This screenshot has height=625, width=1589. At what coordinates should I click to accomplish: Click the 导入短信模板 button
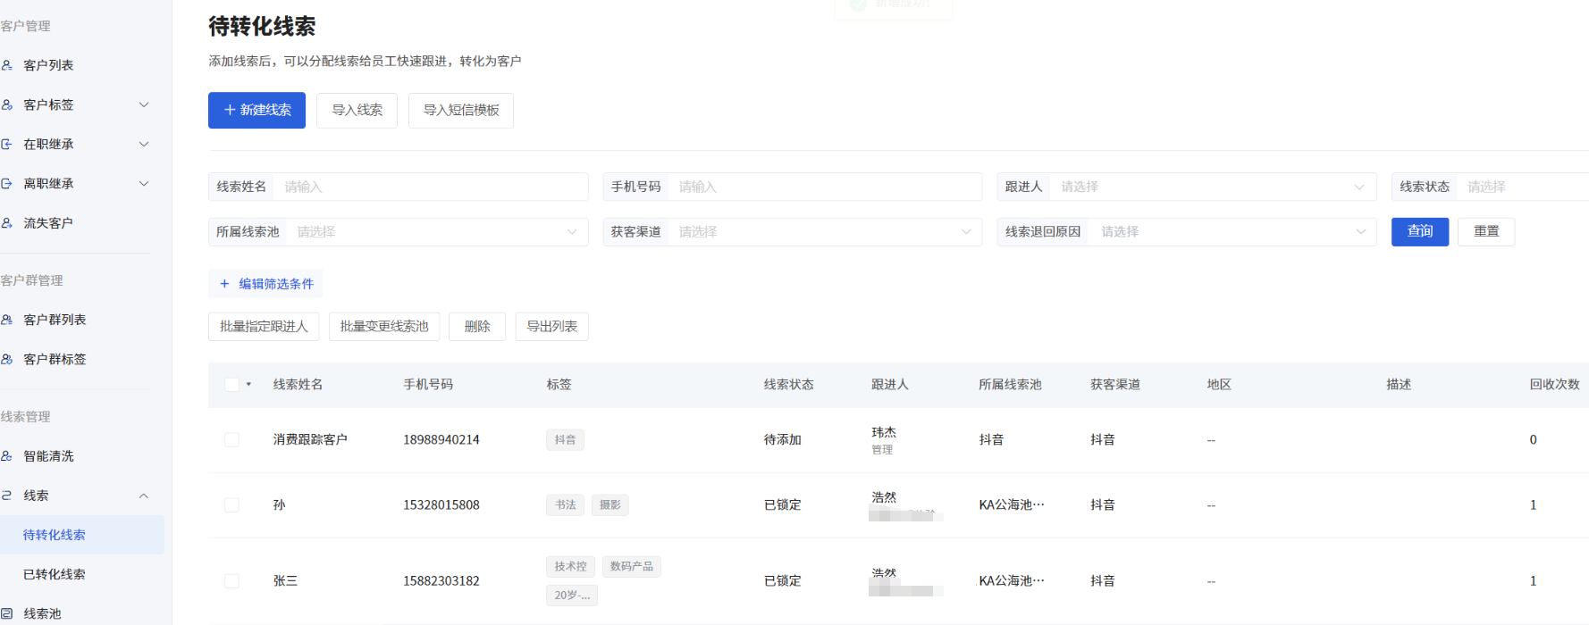pyautogui.click(x=461, y=110)
